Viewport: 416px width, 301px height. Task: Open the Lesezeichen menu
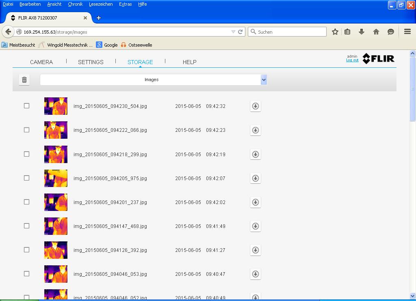101,4
